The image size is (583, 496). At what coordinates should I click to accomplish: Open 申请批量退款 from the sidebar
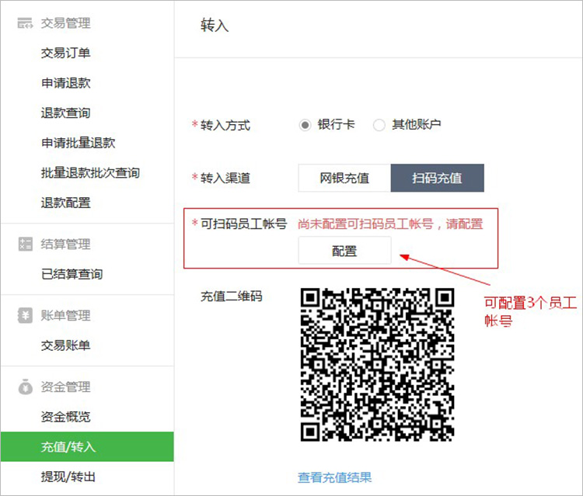click(78, 143)
